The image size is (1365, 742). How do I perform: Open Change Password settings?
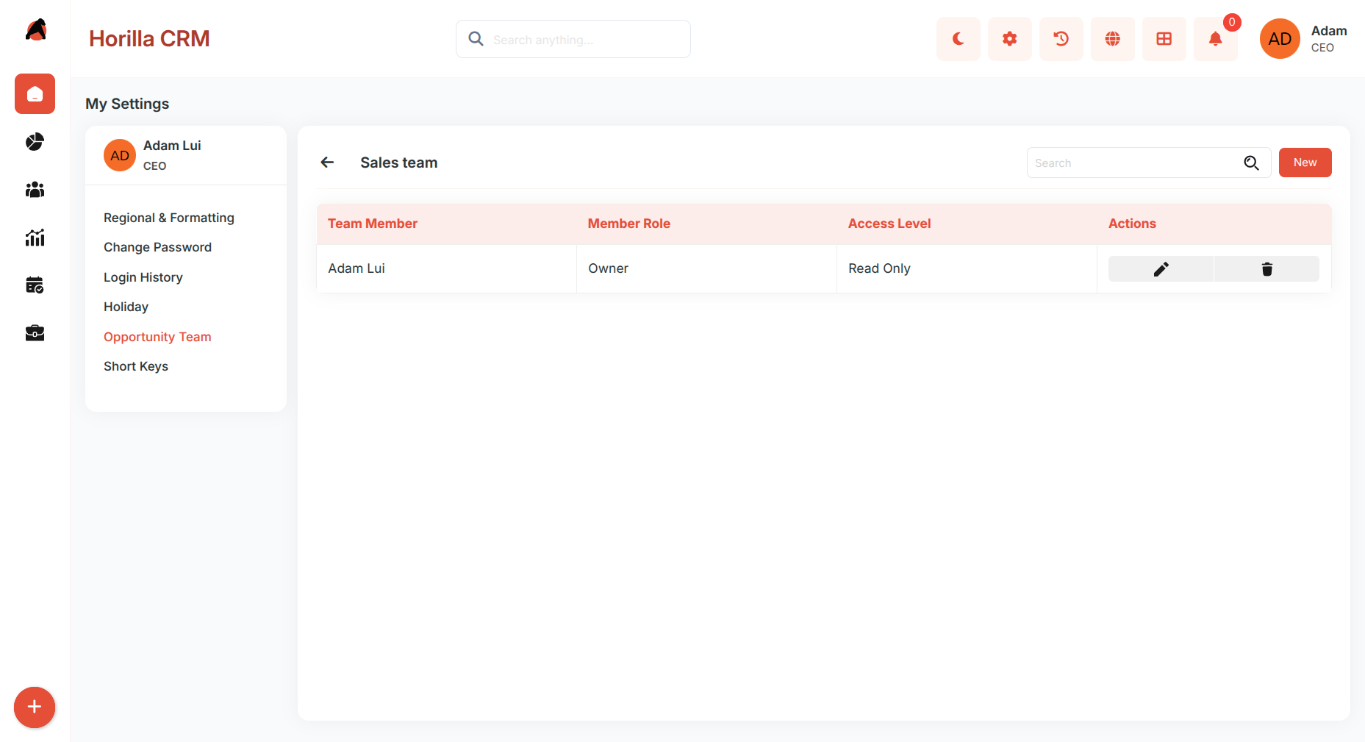pos(157,247)
